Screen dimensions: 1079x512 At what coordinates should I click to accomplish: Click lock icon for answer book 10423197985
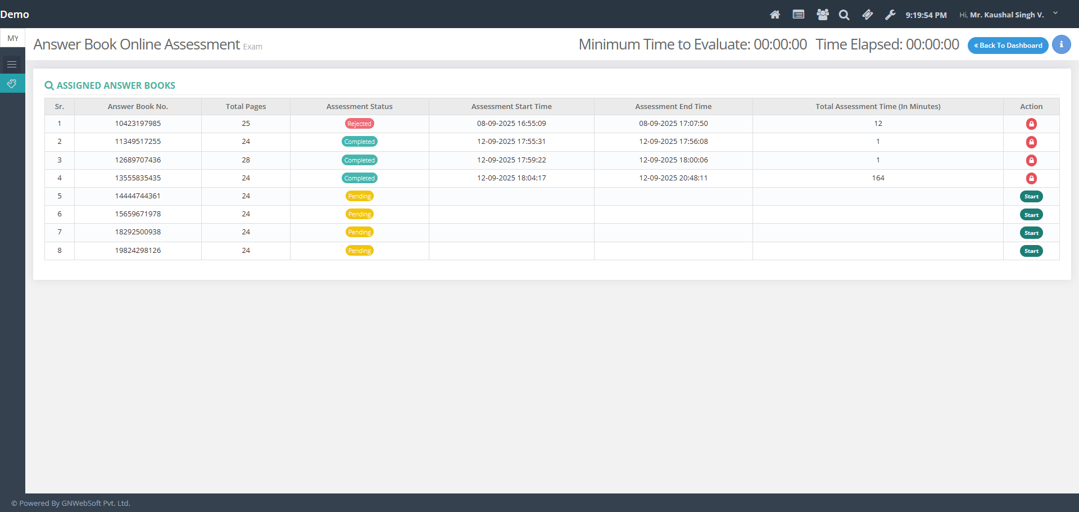(1031, 124)
